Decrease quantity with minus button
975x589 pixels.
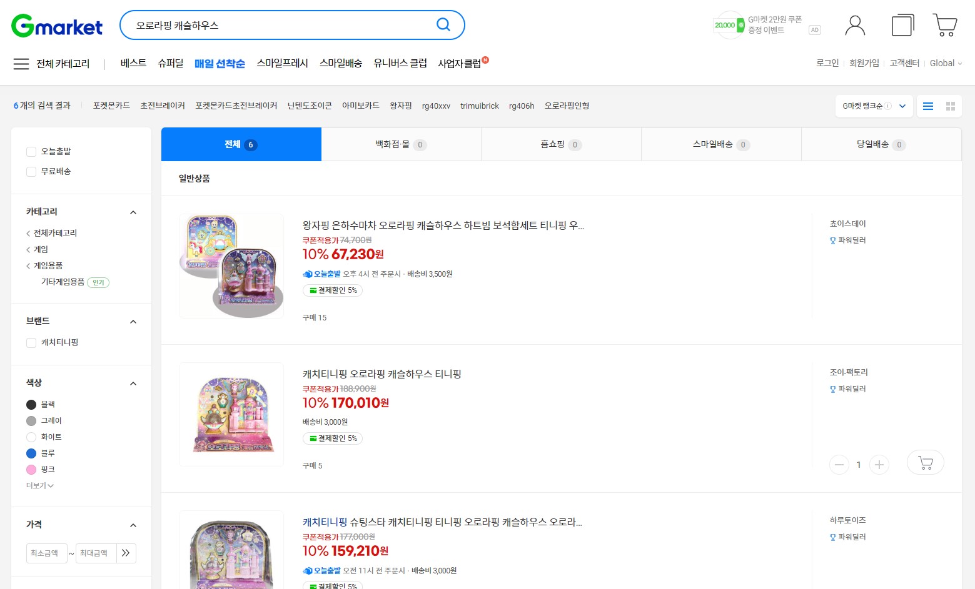click(839, 465)
